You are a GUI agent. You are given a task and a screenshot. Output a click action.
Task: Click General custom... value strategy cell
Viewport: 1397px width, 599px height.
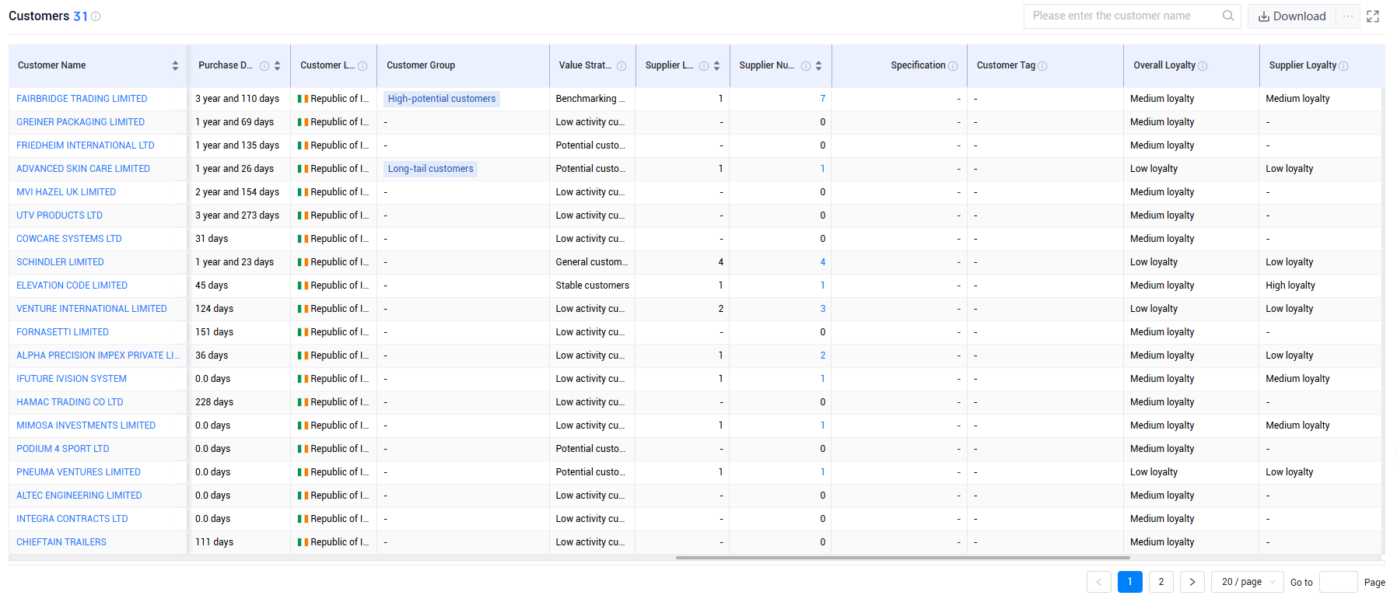coord(592,262)
